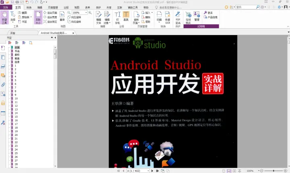Viewport: 290px width, 173px height.
Task: Click the ribbon zoom in magnifier
Action: [x=90, y=13]
